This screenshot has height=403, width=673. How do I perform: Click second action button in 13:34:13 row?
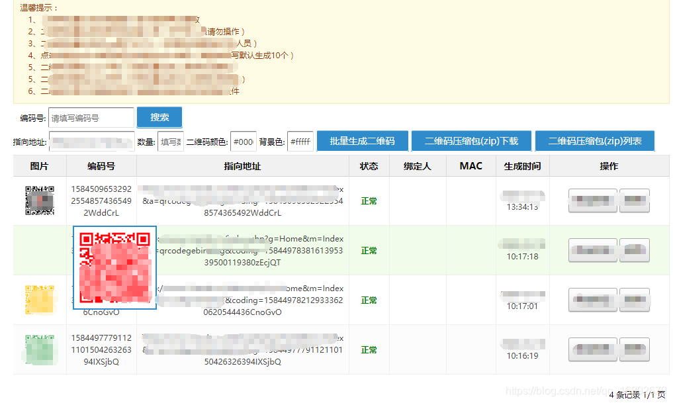point(635,201)
